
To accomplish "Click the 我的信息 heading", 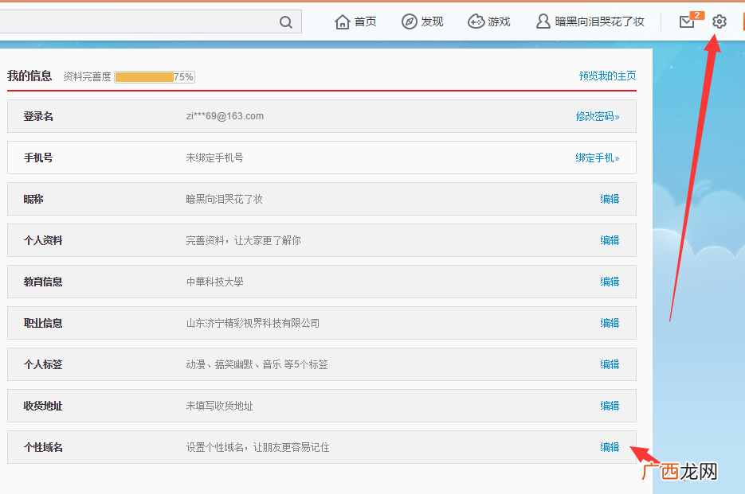I will point(29,76).
